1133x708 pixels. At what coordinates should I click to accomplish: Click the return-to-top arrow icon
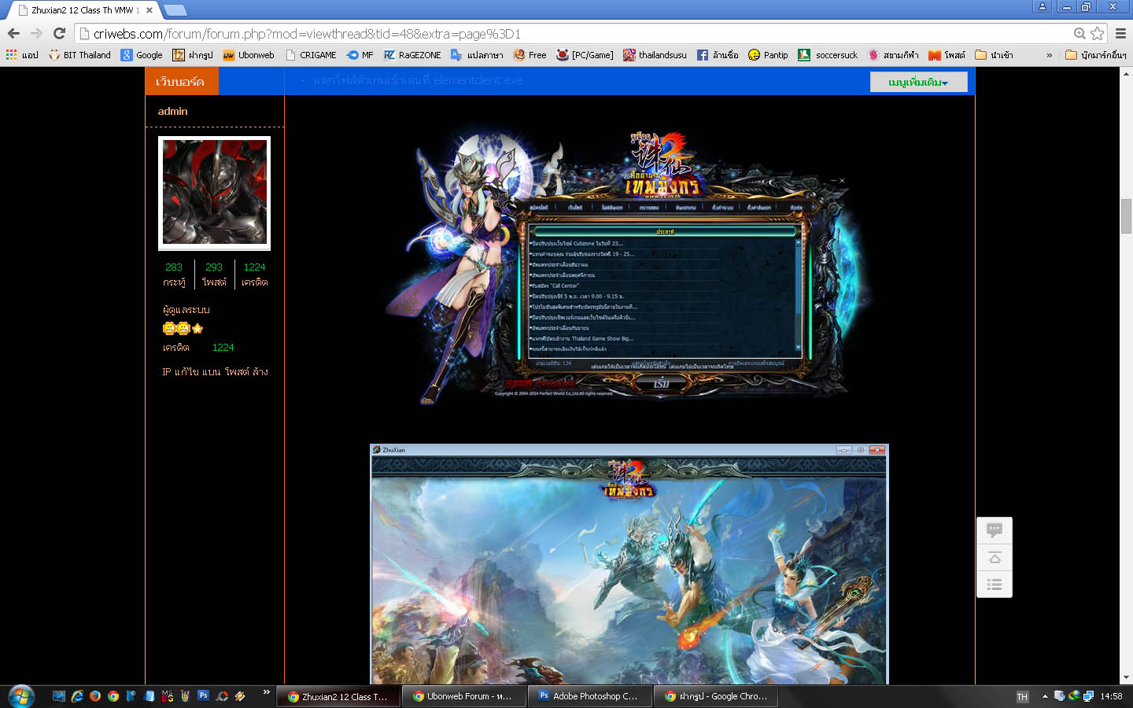point(995,558)
